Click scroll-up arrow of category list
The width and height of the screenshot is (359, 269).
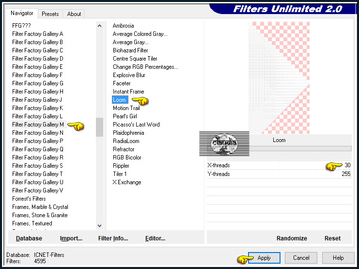point(100,26)
